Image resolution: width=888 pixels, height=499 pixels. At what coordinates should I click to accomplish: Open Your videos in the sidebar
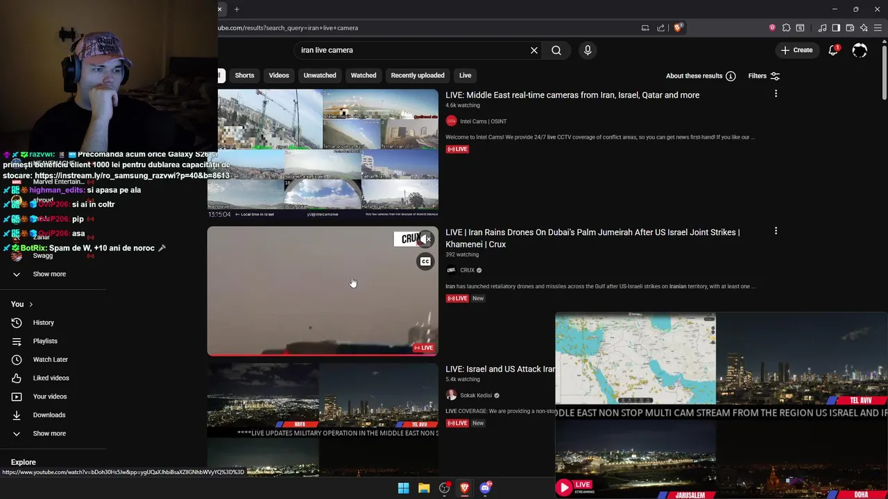tap(49, 396)
